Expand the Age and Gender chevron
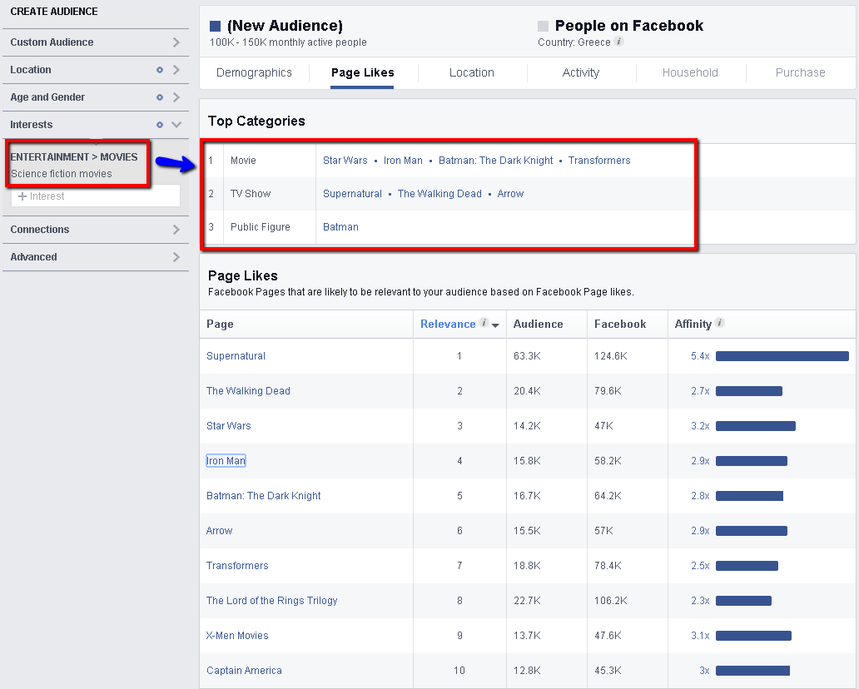Image resolution: width=859 pixels, height=689 pixels. [176, 97]
